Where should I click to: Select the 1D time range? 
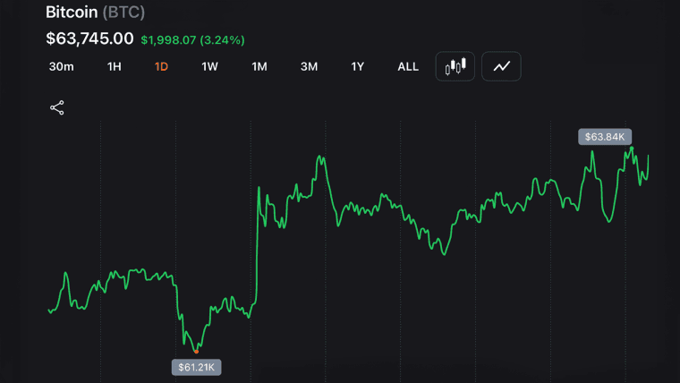pos(161,66)
